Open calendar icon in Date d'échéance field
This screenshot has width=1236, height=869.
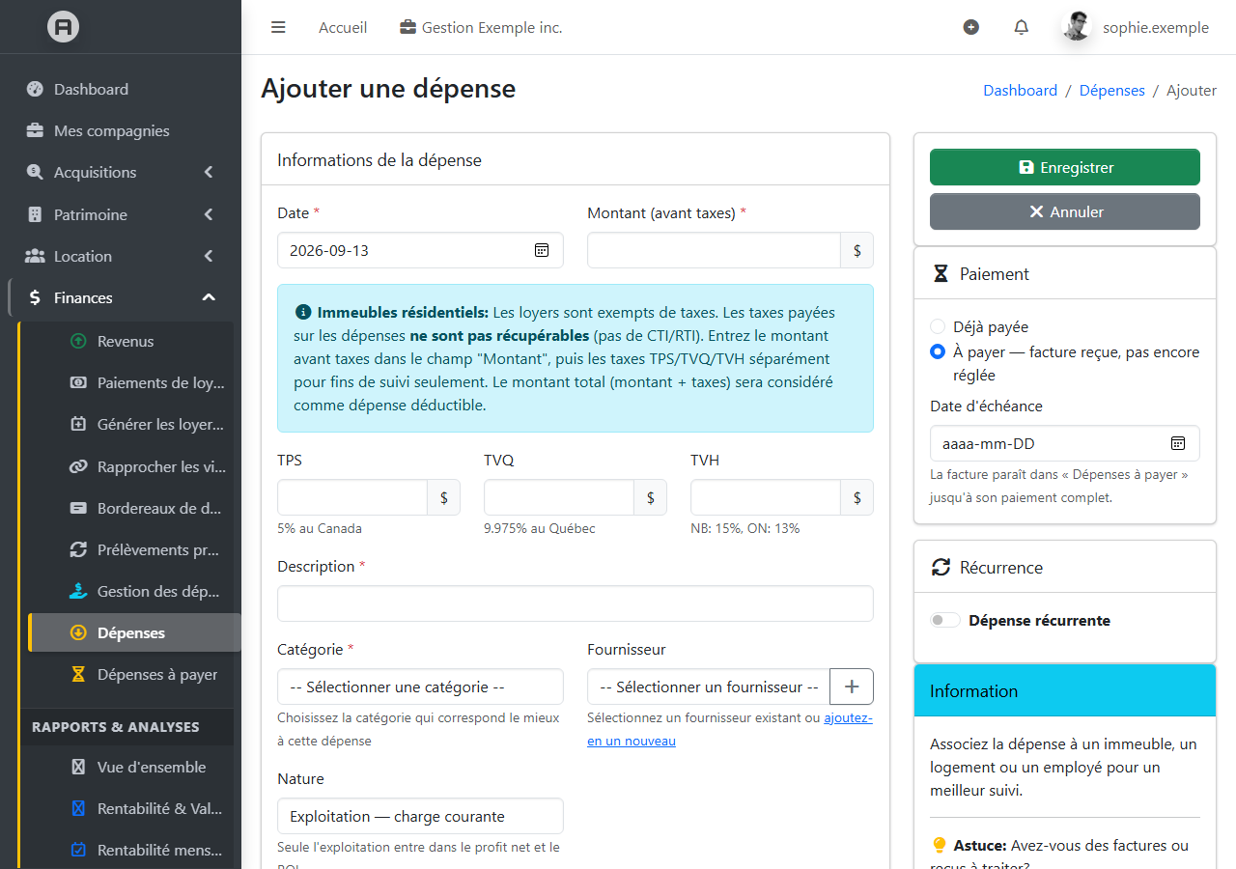(1178, 443)
